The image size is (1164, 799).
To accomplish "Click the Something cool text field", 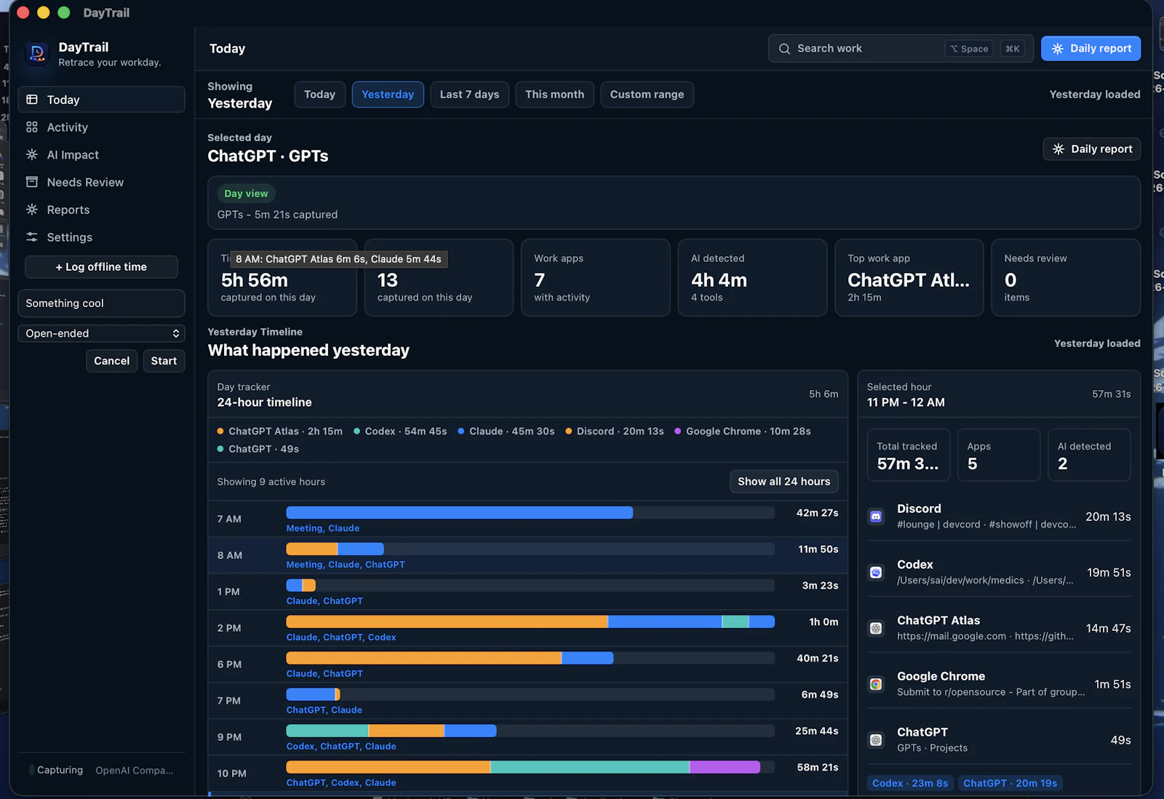I will (101, 303).
